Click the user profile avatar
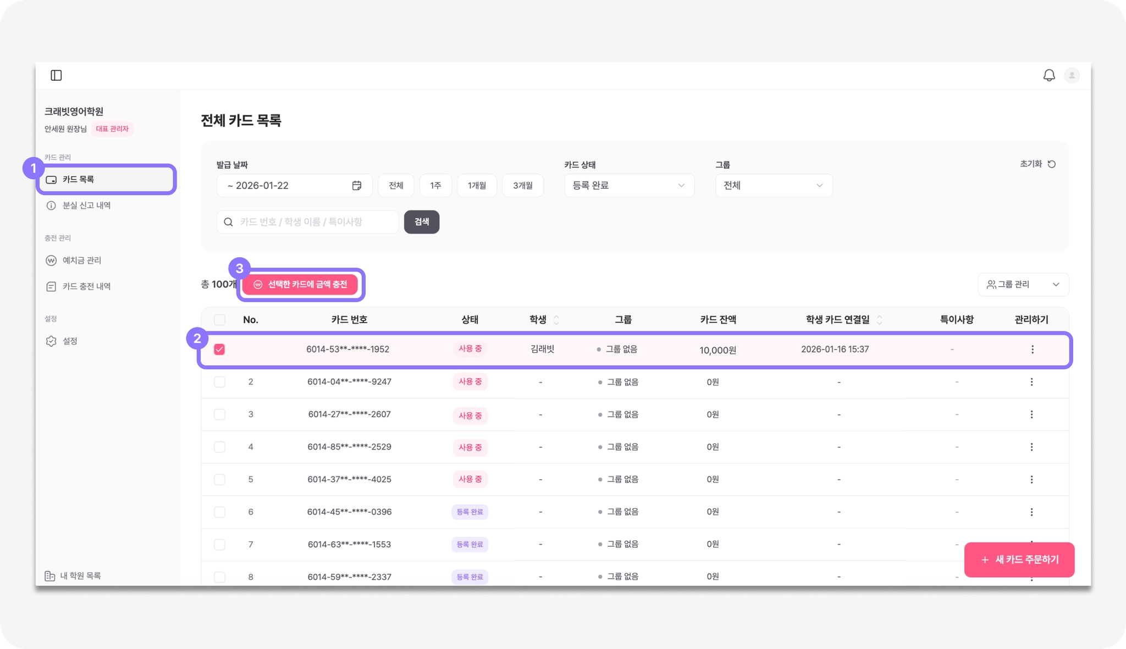1126x649 pixels. [x=1072, y=75]
